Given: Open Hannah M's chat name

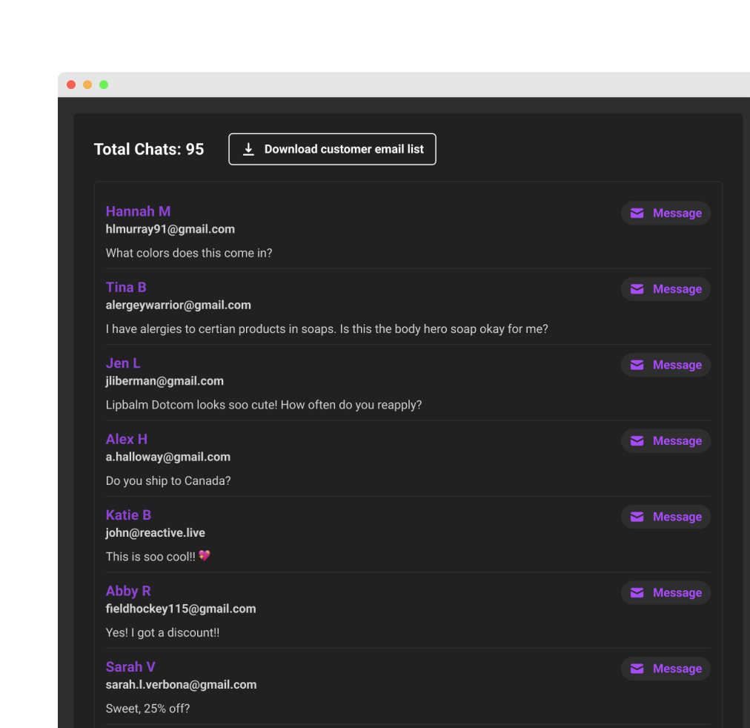Looking at the screenshot, I should pyautogui.click(x=138, y=211).
